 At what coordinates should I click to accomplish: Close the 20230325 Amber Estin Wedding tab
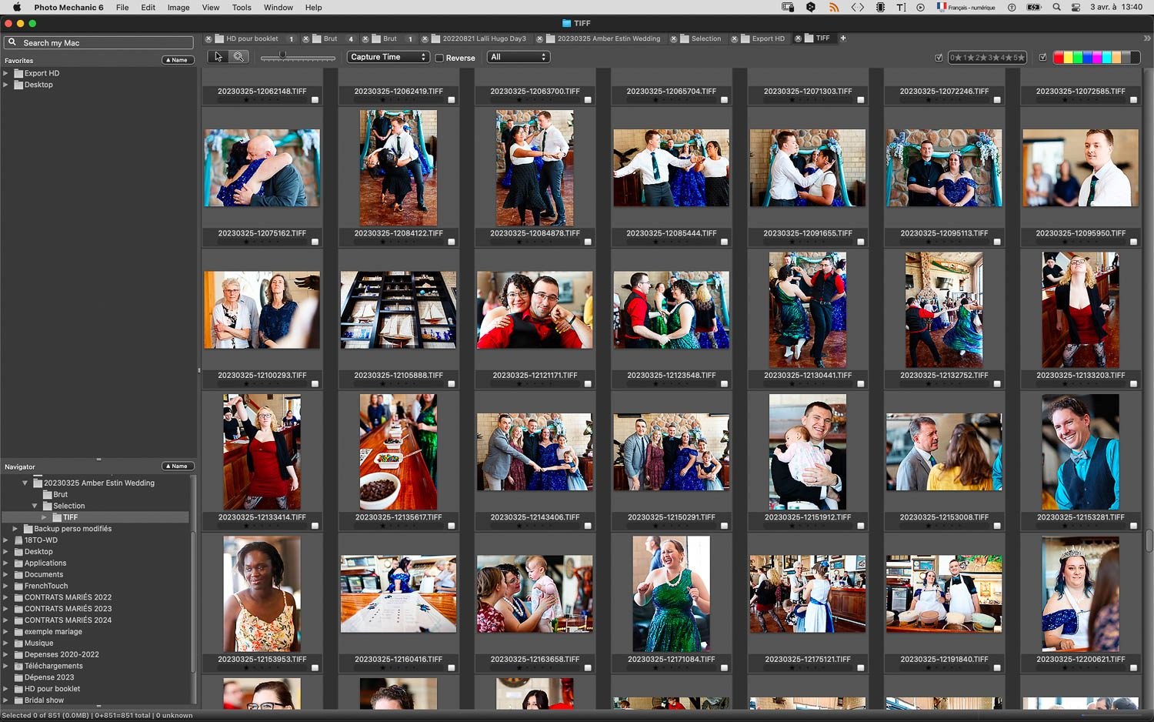(539, 38)
